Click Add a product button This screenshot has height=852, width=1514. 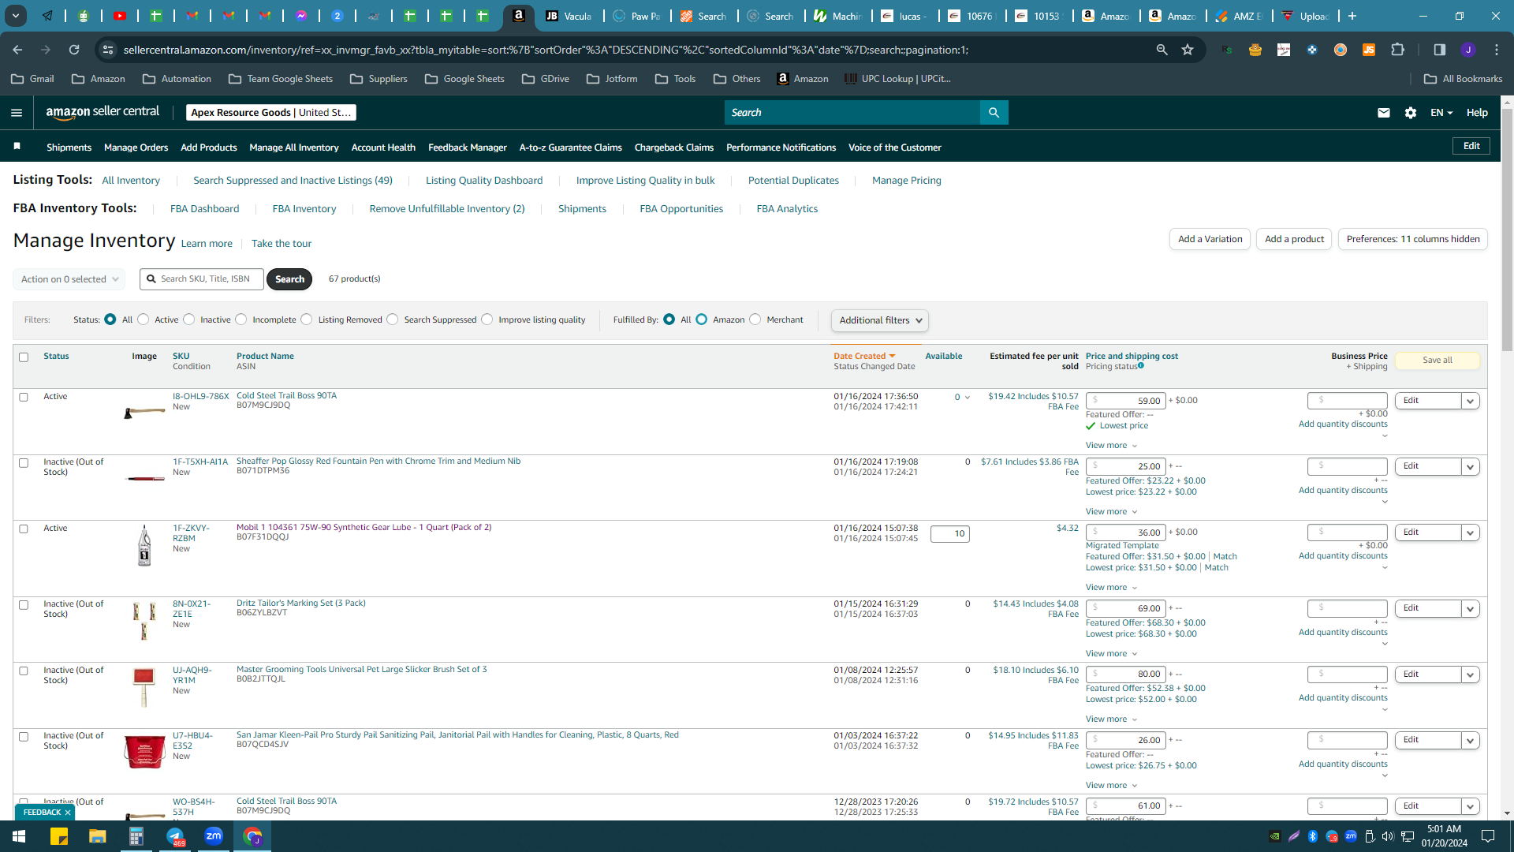(1294, 239)
